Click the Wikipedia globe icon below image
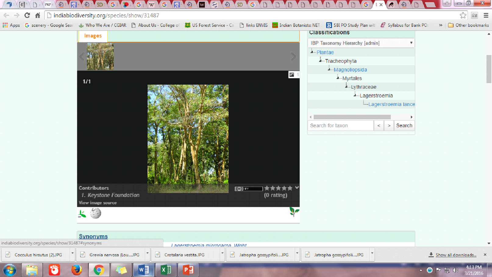Screen dimensions: 492x277 [x=95, y=213]
